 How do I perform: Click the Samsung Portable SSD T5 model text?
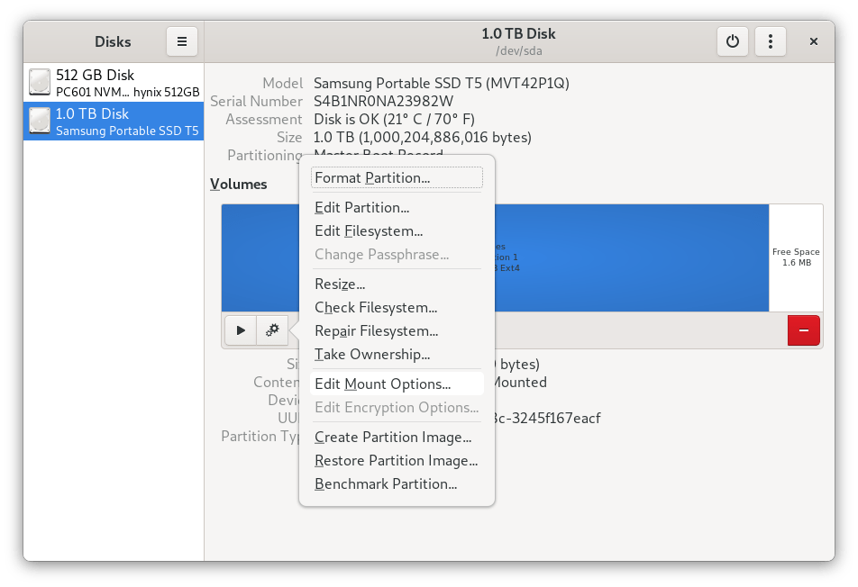(441, 84)
